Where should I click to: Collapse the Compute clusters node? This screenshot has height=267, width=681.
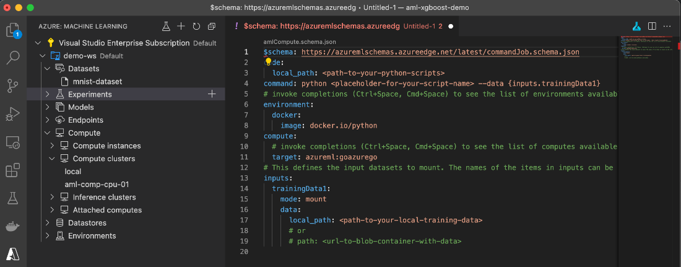tap(52, 159)
